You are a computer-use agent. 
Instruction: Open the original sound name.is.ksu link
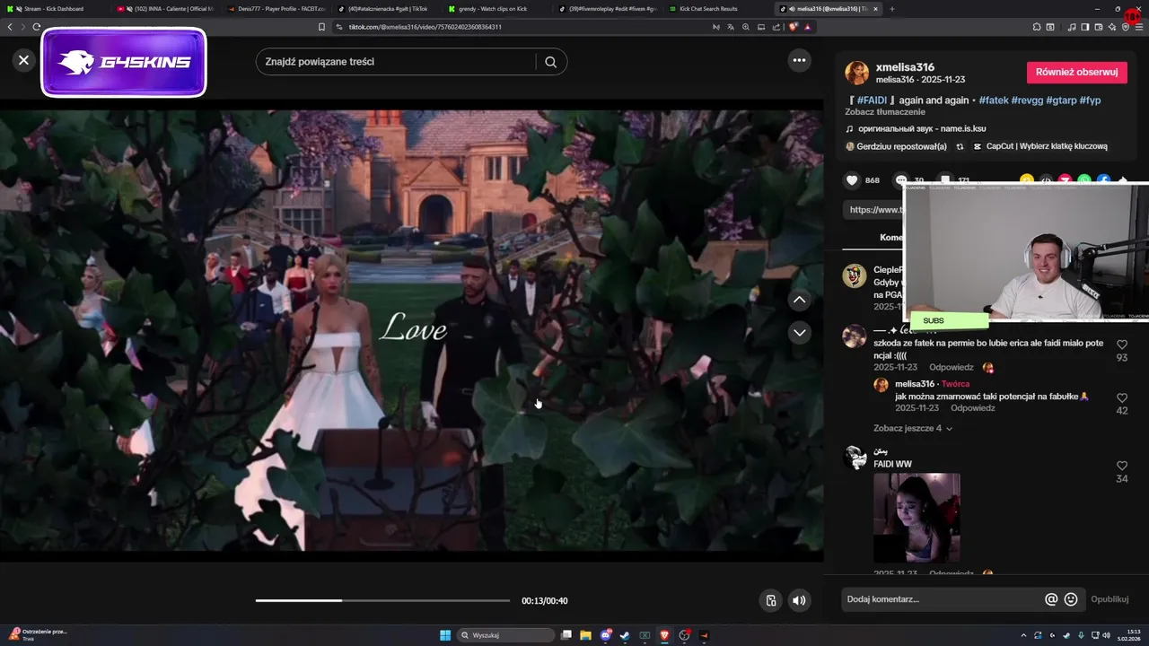pyautogui.click(x=922, y=129)
